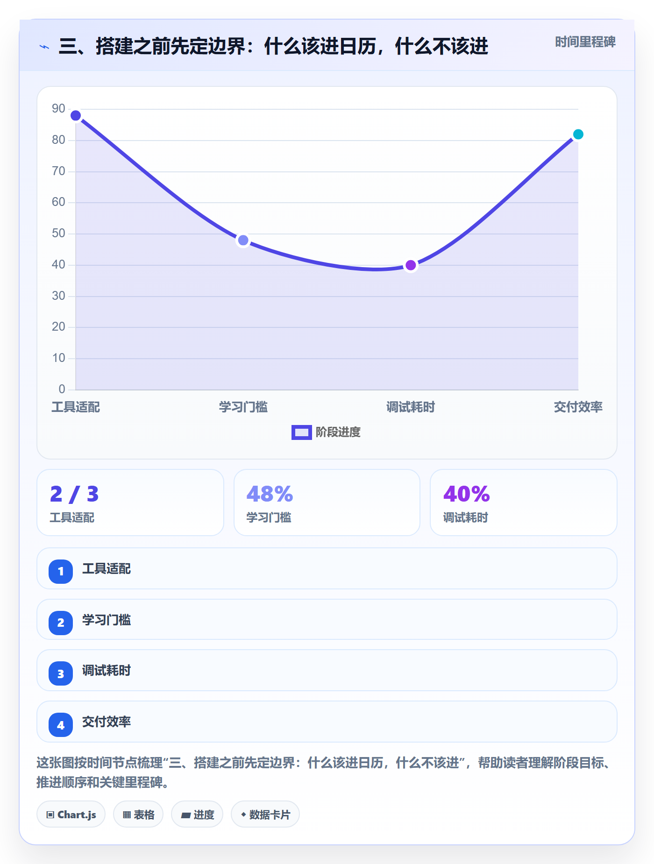The image size is (654, 864).
Task: Click the number 1 badge for 工具适配
Action: (61, 571)
